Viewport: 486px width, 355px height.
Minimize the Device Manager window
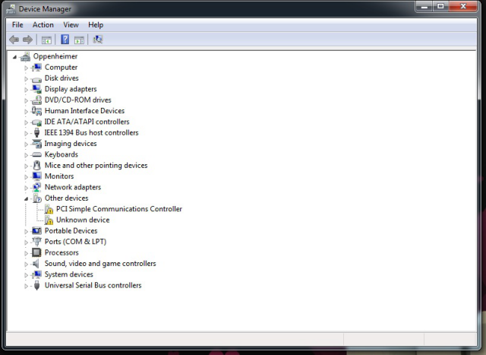pyautogui.click(x=424, y=7)
